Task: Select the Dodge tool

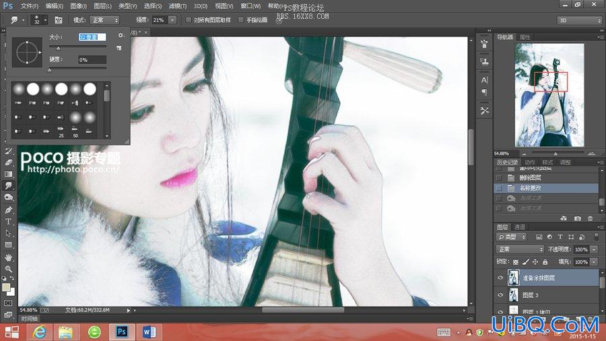Action: point(9,197)
